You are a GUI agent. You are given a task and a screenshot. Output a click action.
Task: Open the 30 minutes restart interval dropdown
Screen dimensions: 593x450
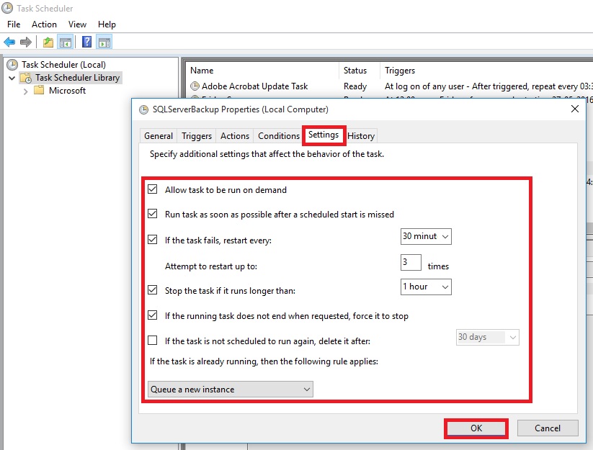tap(426, 236)
